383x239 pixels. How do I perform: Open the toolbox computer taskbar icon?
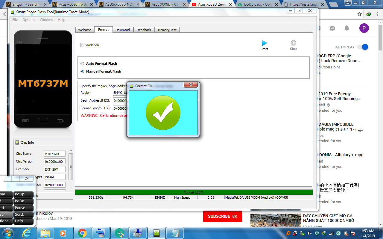[x=138, y=233]
